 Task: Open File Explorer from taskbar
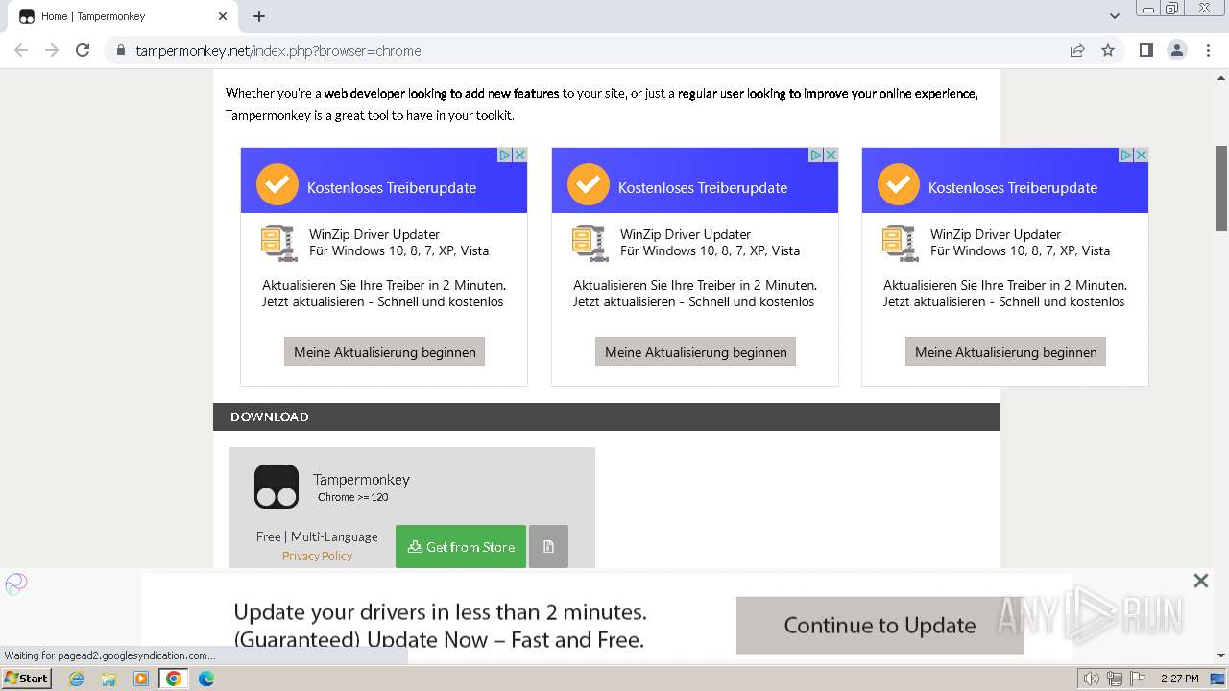(x=108, y=679)
